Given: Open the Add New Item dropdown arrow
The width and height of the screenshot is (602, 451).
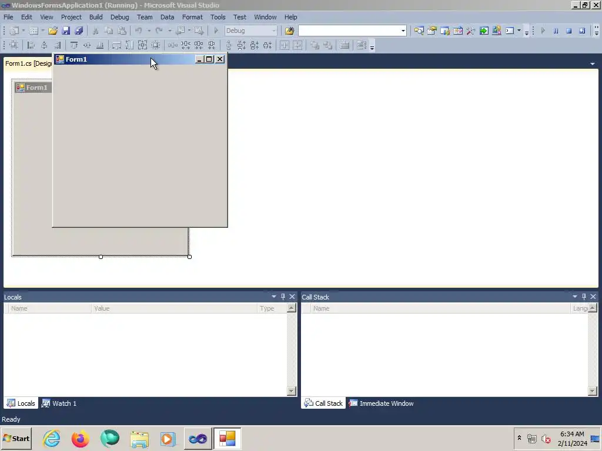Looking at the screenshot, I should pyautogui.click(x=42, y=31).
